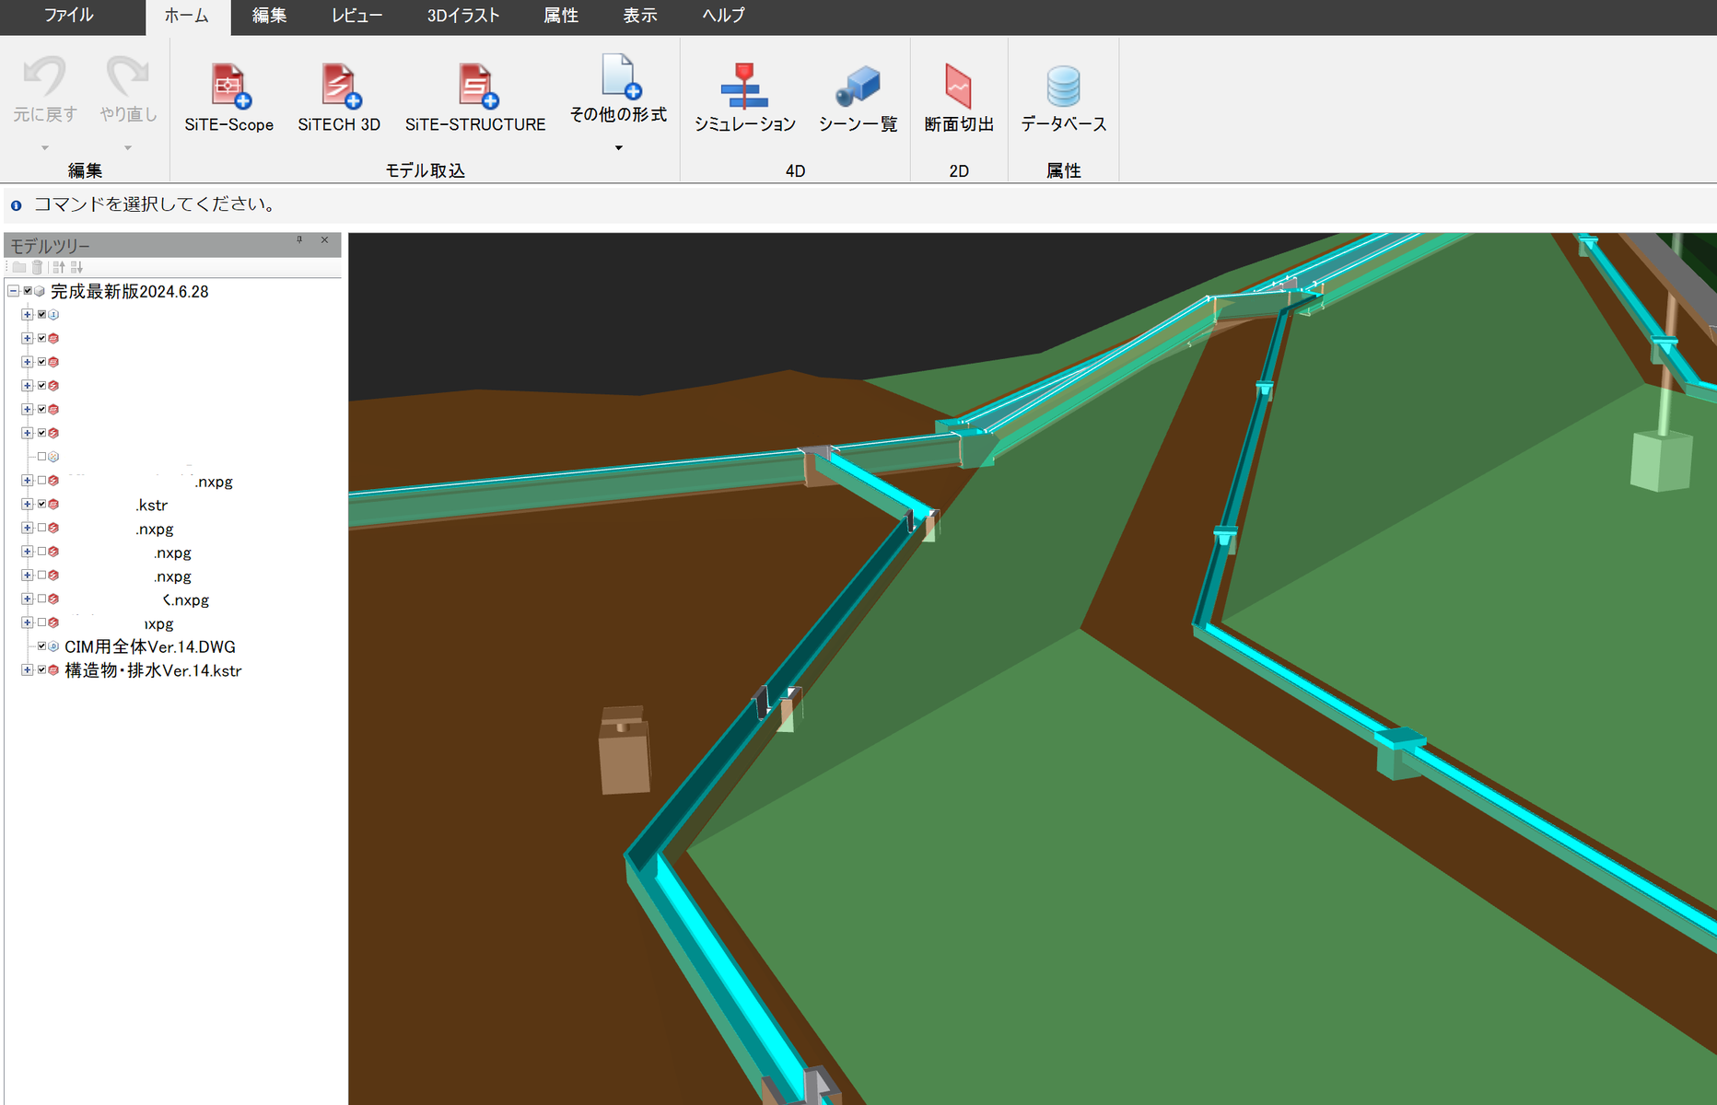Check the box on the く.nxpg row
This screenshot has height=1105, width=1717.
41,599
